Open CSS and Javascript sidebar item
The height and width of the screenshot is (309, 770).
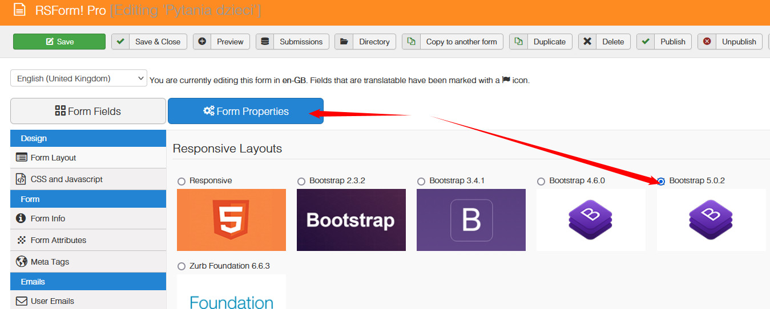coord(66,179)
